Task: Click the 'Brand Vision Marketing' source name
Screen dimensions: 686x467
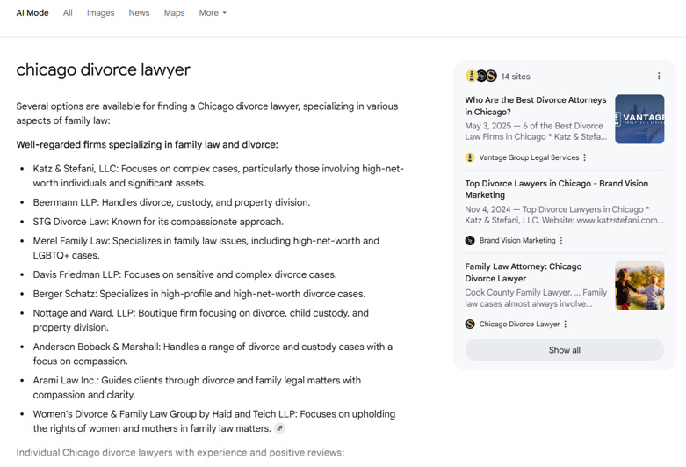Action: click(x=517, y=240)
